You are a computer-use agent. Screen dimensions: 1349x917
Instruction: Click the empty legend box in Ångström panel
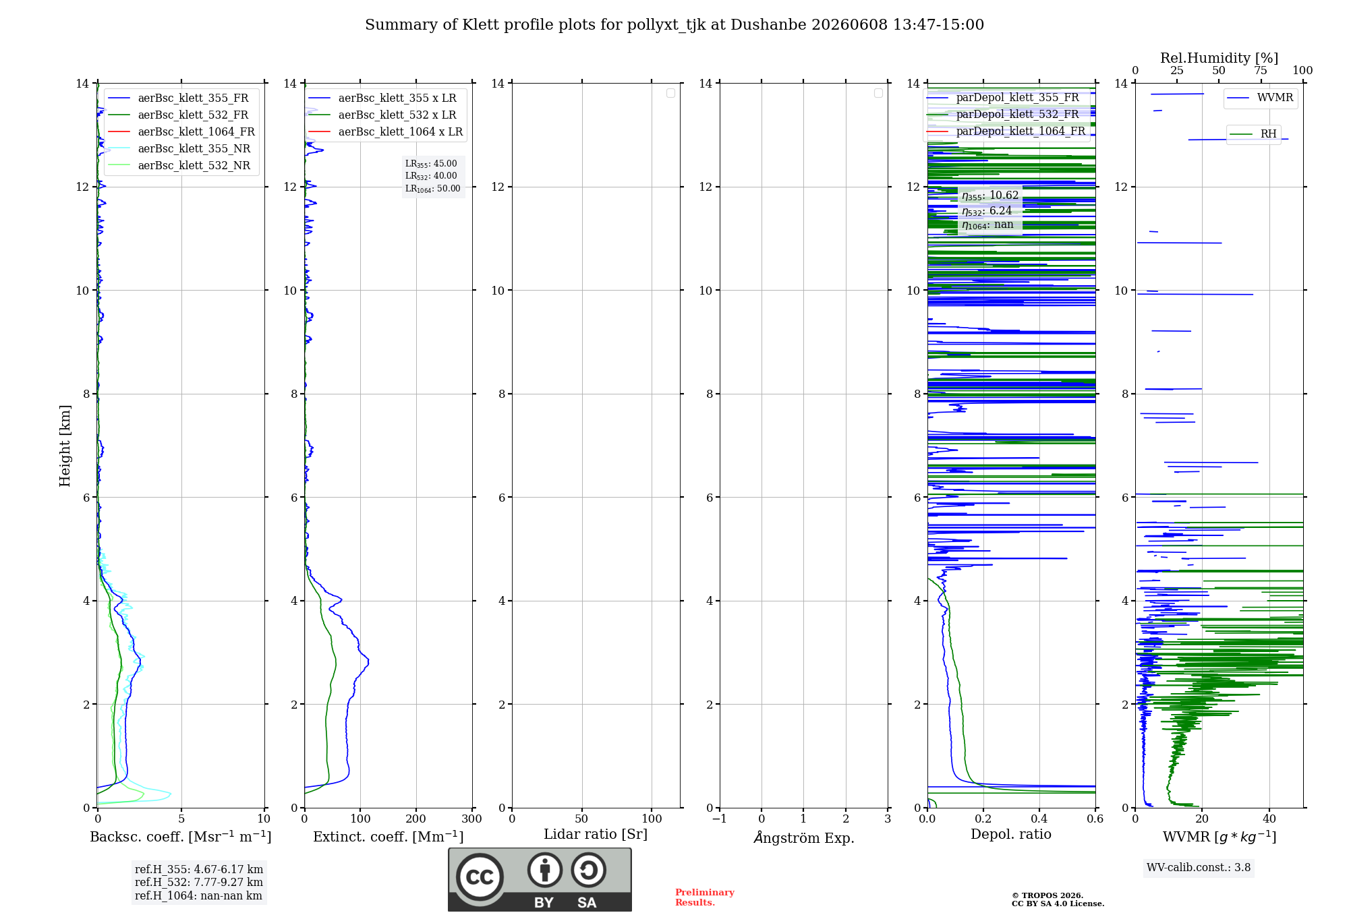878,93
